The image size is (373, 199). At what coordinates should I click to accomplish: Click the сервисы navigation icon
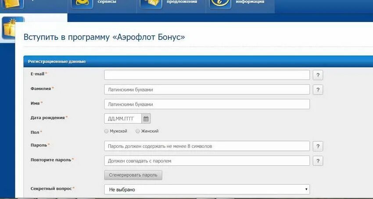[82, 4]
